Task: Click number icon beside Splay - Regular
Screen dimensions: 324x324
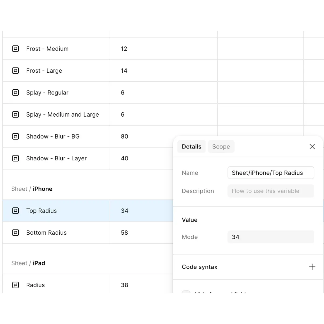Action: 16,93
